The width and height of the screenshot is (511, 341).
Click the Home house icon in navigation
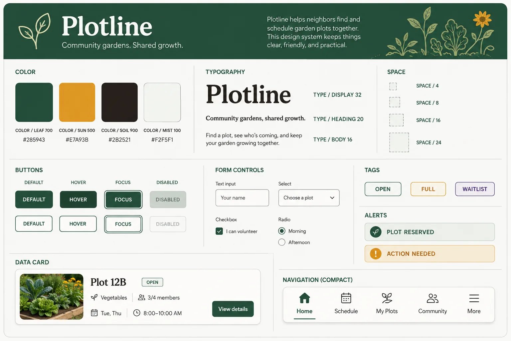click(304, 298)
